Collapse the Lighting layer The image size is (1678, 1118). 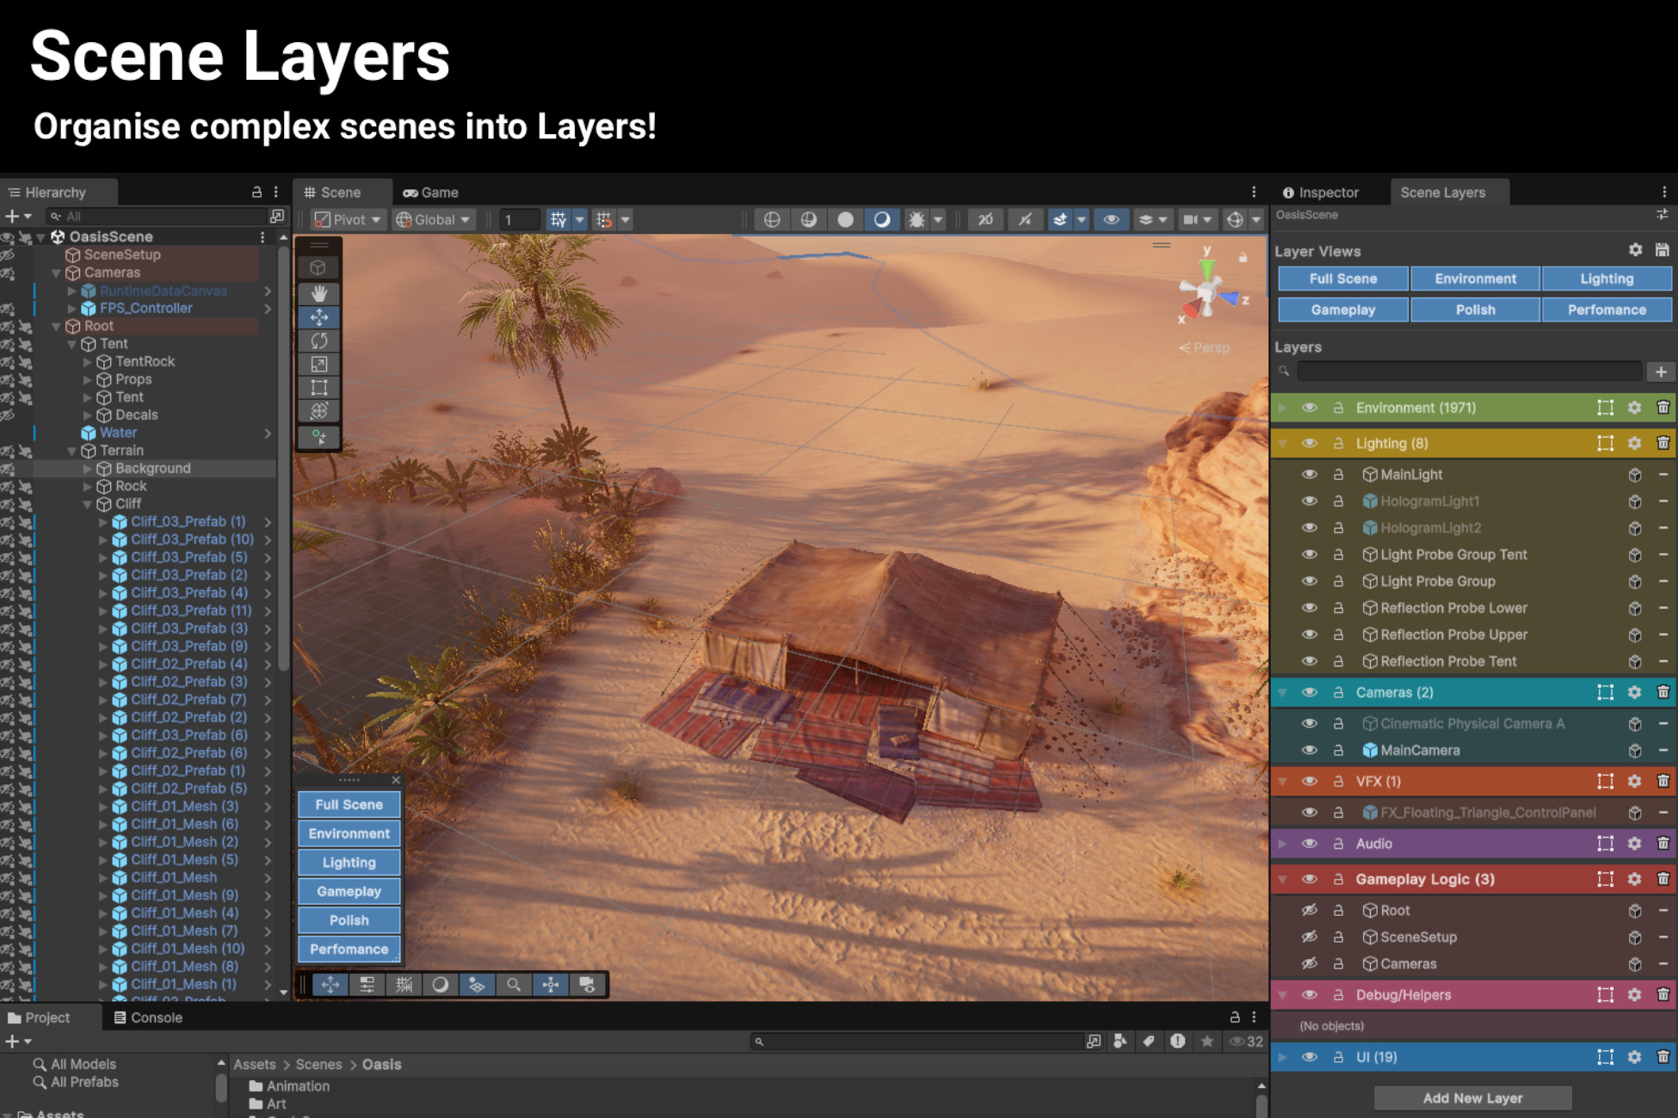[x=1282, y=443]
